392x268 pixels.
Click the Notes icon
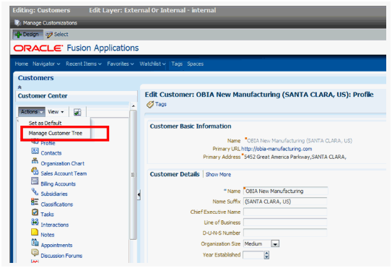point(35,232)
